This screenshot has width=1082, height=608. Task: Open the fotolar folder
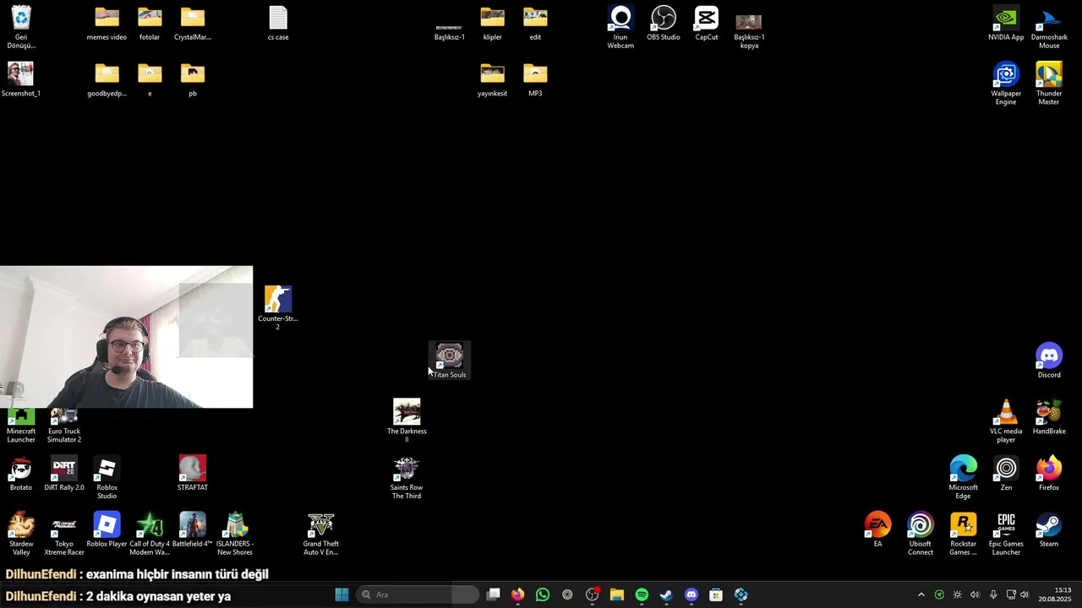point(150,23)
